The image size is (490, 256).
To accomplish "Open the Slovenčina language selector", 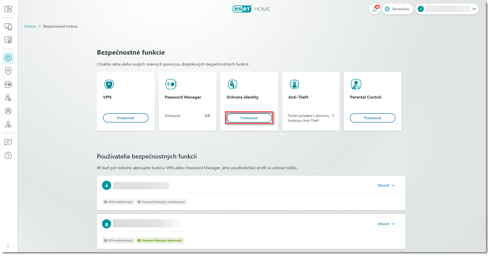I will point(397,9).
